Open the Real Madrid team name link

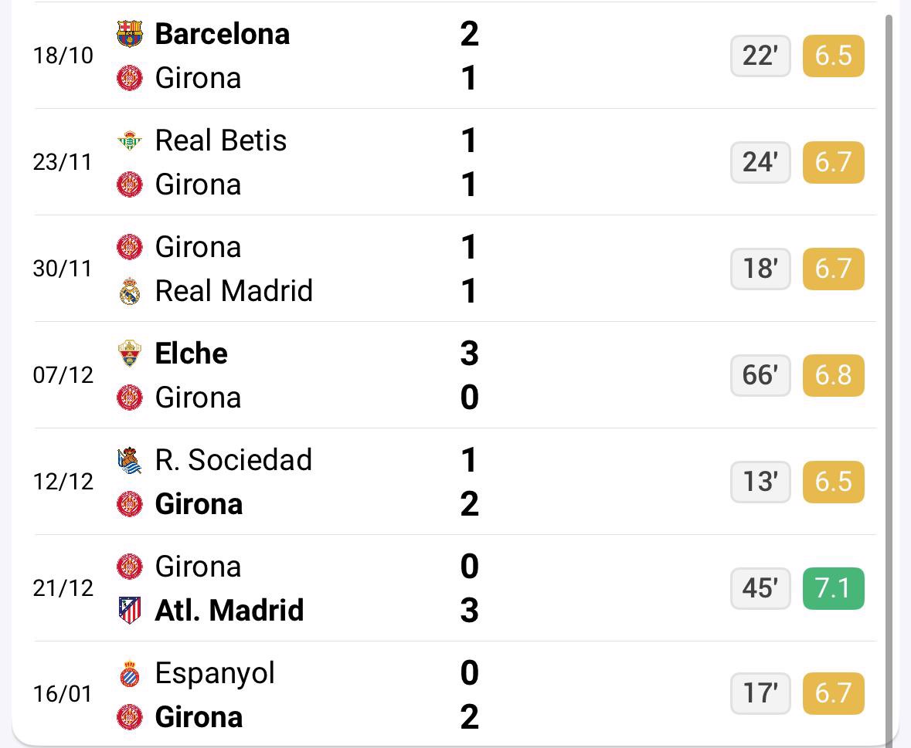[233, 291]
